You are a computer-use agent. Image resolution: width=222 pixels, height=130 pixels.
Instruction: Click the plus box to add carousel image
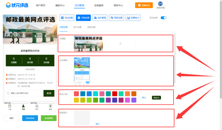[120, 44]
